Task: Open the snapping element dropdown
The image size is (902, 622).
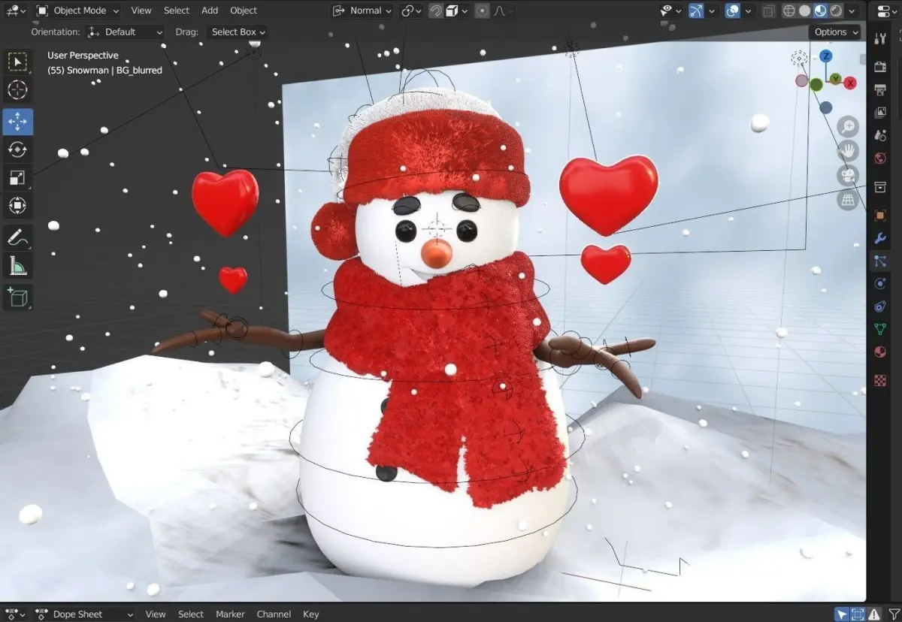Action: [x=458, y=11]
